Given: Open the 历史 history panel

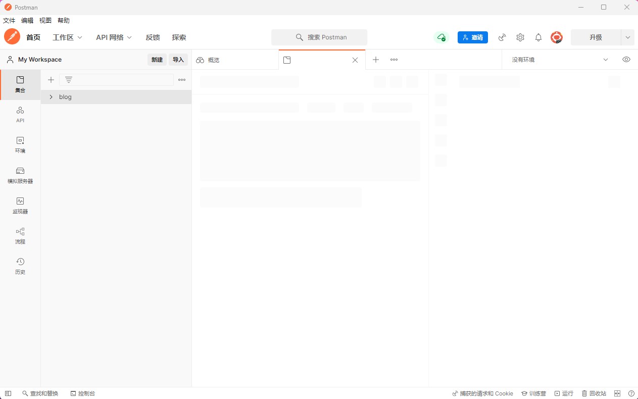Looking at the screenshot, I should pos(20,266).
